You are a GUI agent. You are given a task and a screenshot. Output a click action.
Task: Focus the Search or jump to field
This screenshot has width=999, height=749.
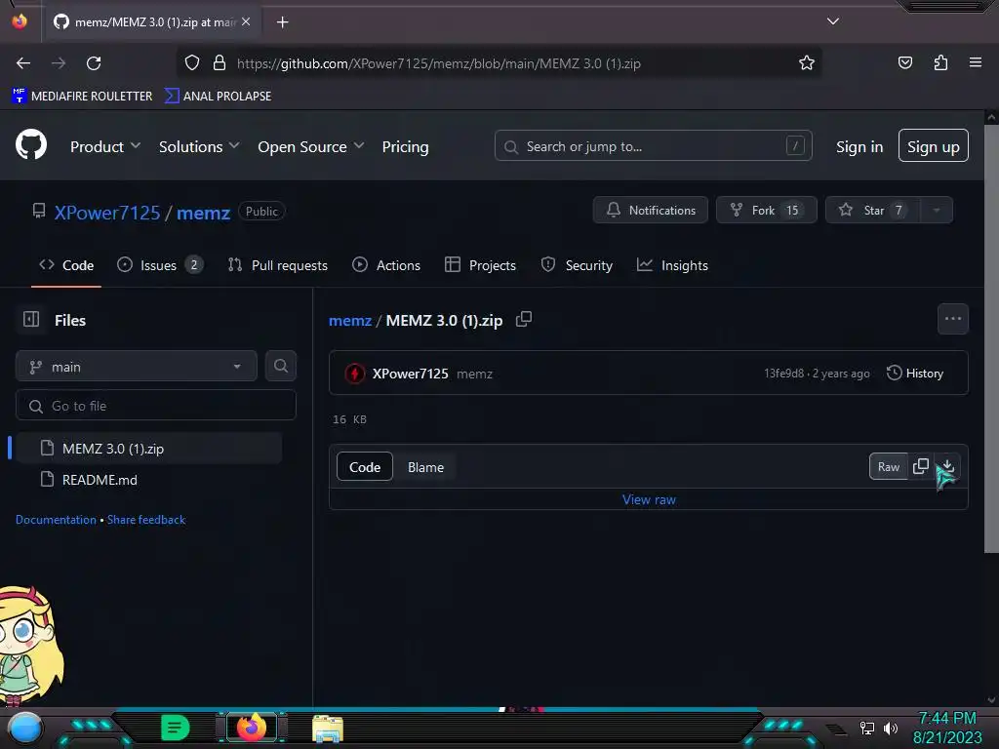pos(653,146)
